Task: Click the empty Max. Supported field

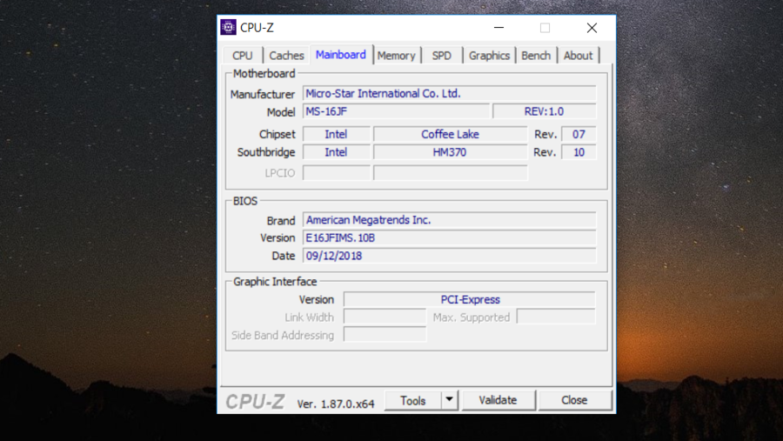Action: coord(556,317)
